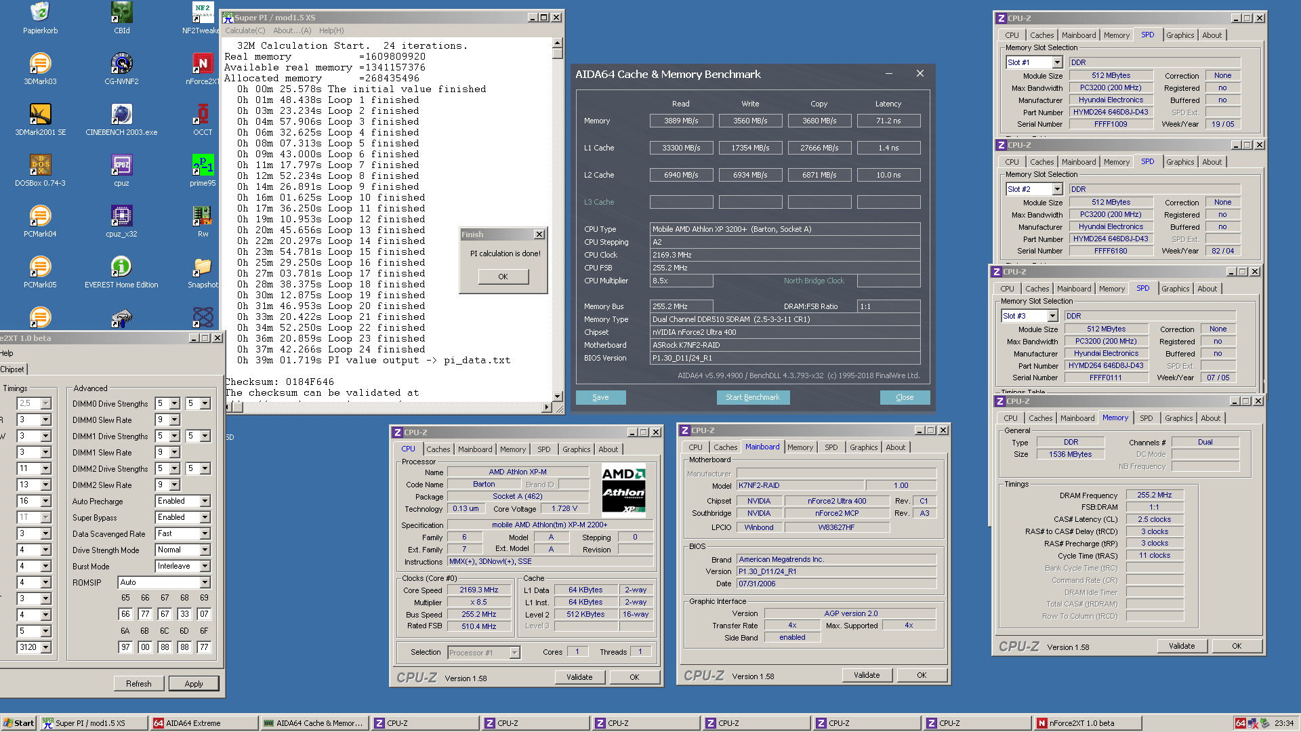The width and height of the screenshot is (1301, 732).
Task: Open the Start menu
Action: coord(18,723)
